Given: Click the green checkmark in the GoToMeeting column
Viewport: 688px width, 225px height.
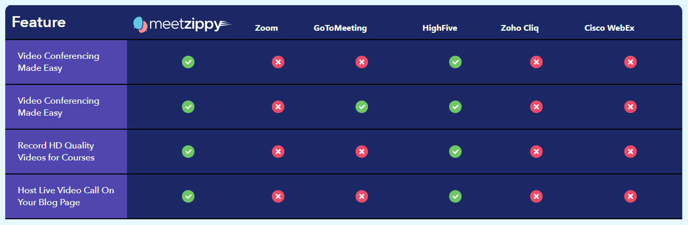Looking at the screenshot, I should point(362,107).
